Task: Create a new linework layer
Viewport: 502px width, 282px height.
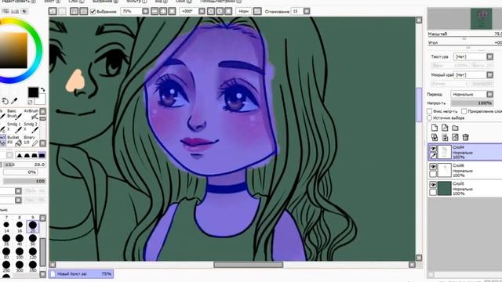Action: coord(445,128)
